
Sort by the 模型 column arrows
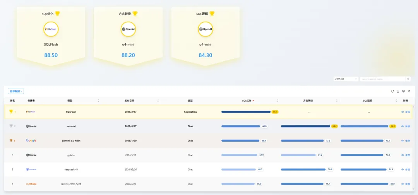pos(99,101)
